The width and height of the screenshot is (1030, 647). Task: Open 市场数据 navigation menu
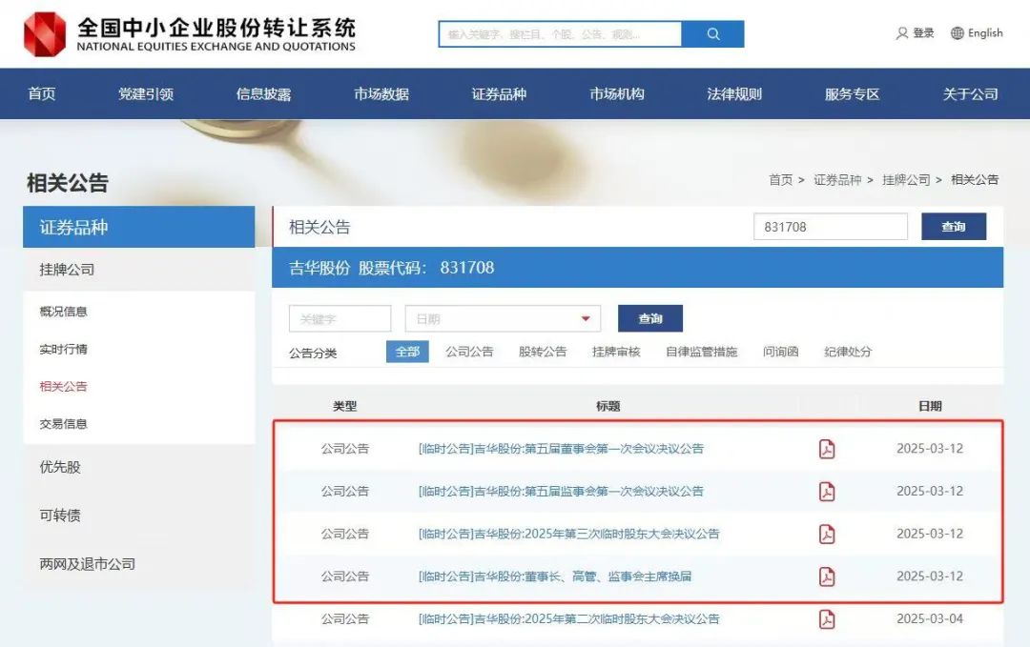(381, 93)
